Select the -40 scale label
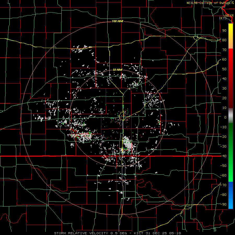235x235 pixels. tap(223, 156)
